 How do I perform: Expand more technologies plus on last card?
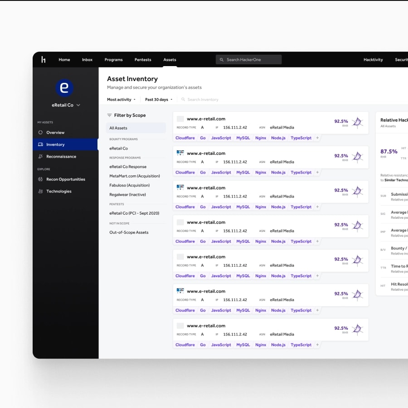pyautogui.click(x=317, y=345)
